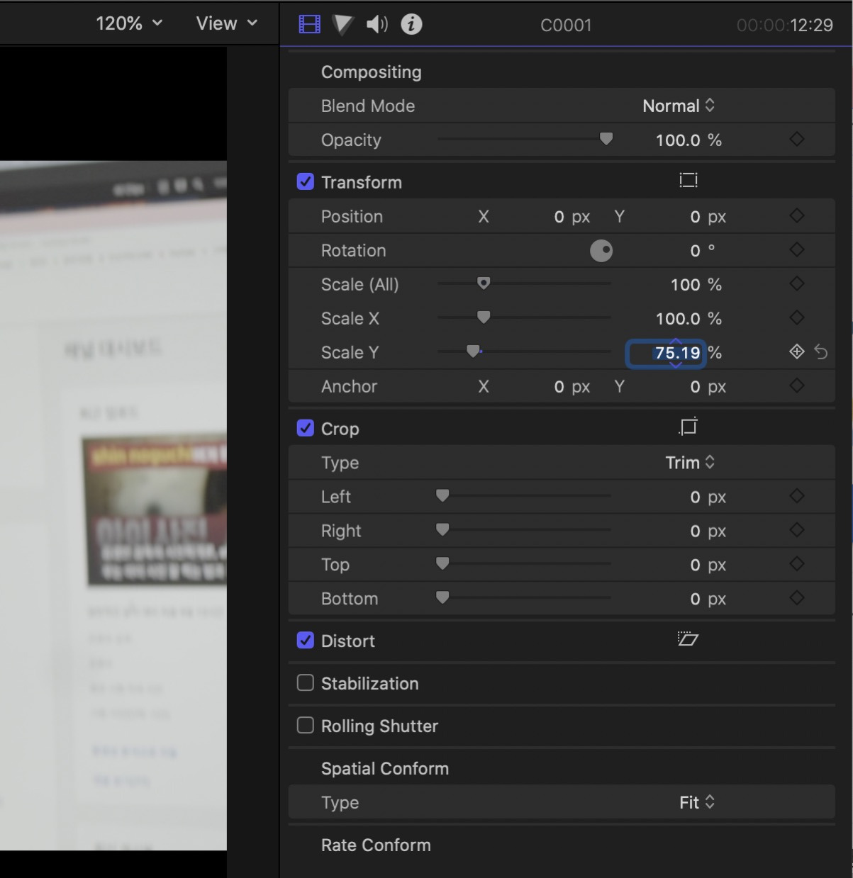
Task: Open the 120% viewer zoom dropdown
Action: [x=129, y=23]
